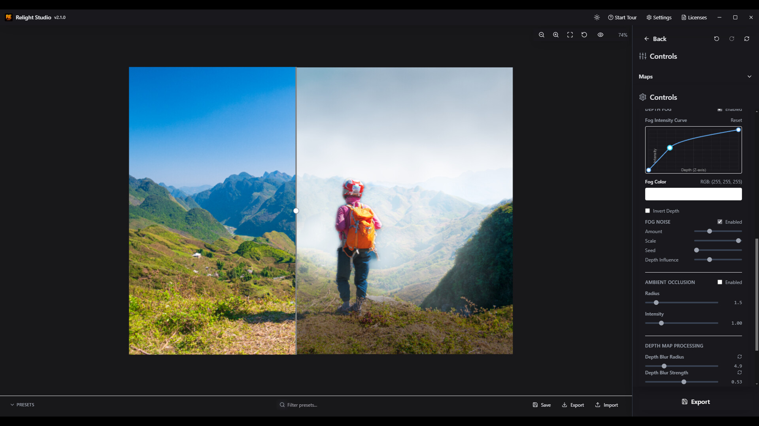The height and width of the screenshot is (426, 759).
Task: Click the redo icon in the Controls panel
Action: tap(731, 38)
